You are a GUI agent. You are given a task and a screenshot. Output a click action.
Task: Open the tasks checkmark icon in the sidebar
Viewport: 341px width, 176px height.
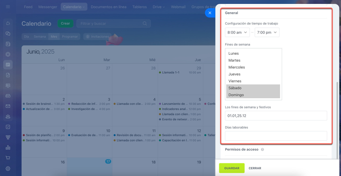coord(8,127)
